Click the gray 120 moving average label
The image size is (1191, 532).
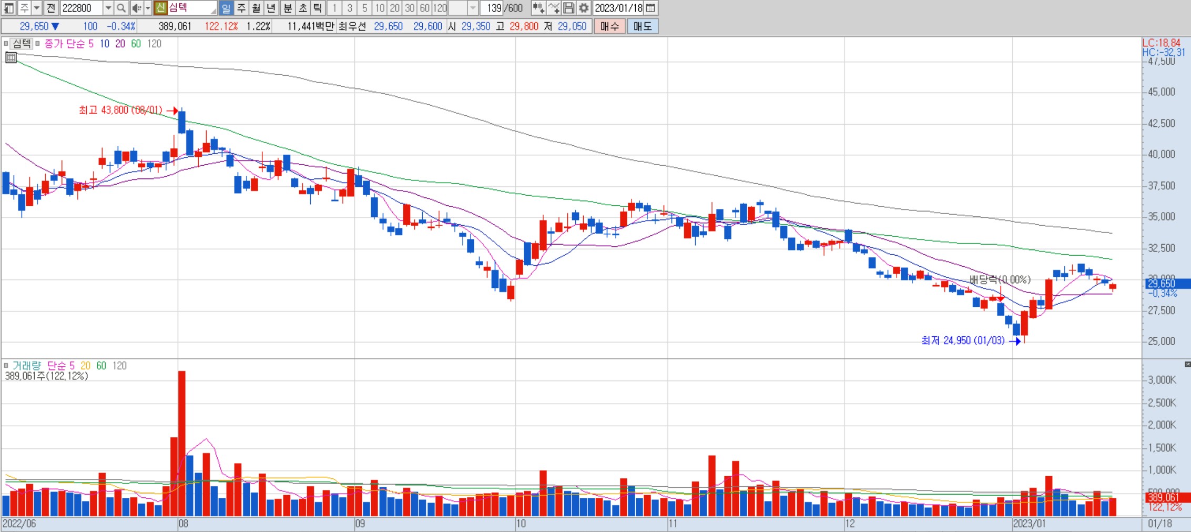[154, 44]
